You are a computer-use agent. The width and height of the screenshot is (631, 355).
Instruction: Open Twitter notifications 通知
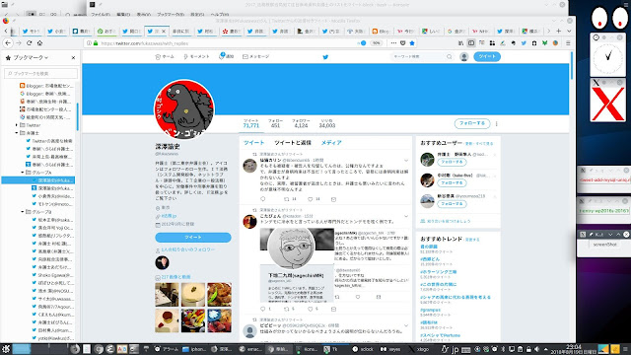click(226, 57)
